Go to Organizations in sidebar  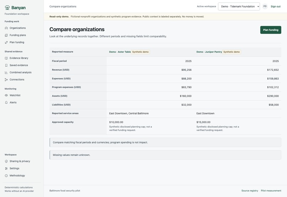click(18, 28)
